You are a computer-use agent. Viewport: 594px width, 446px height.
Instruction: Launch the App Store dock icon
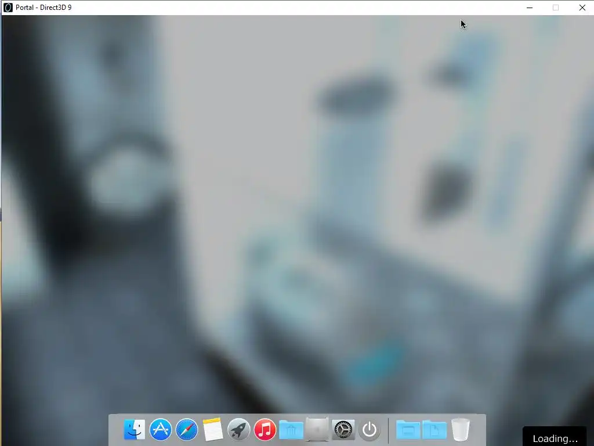[x=160, y=430]
